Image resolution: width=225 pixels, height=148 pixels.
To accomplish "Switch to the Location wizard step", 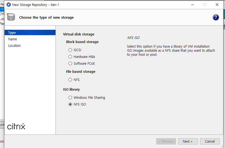I will click(14, 46).
